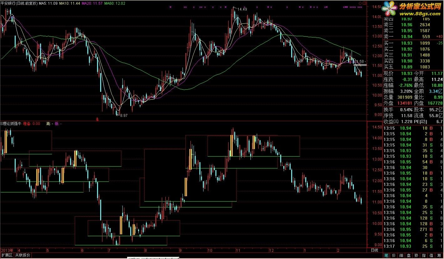Switch to the 细 tab
This screenshot has width=444, height=259.
[402, 255]
